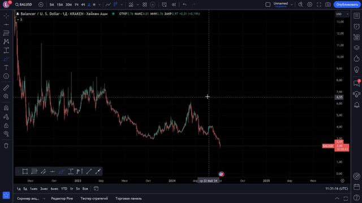Open the Скринер акций tab
362x203 pixels.
28,198
